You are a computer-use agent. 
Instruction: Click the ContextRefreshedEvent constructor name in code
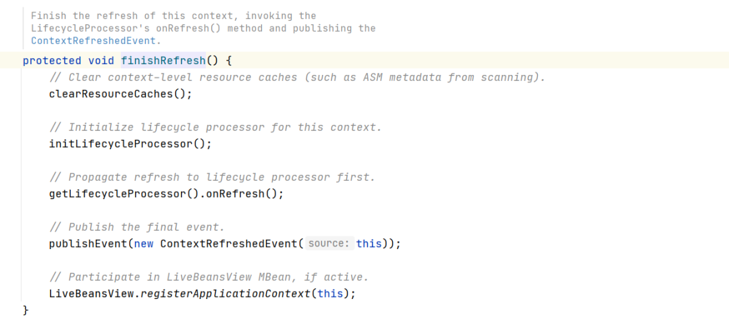(x=228, y=244)
